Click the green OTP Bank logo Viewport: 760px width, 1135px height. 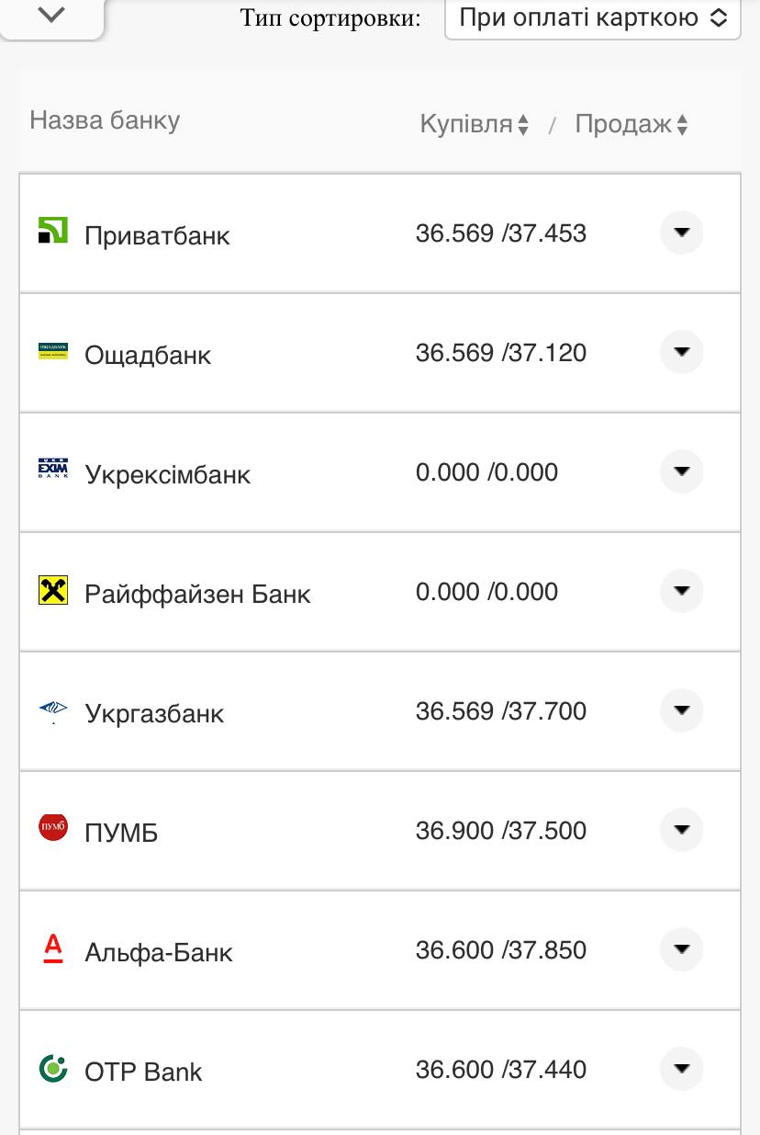coord(53,1068)
